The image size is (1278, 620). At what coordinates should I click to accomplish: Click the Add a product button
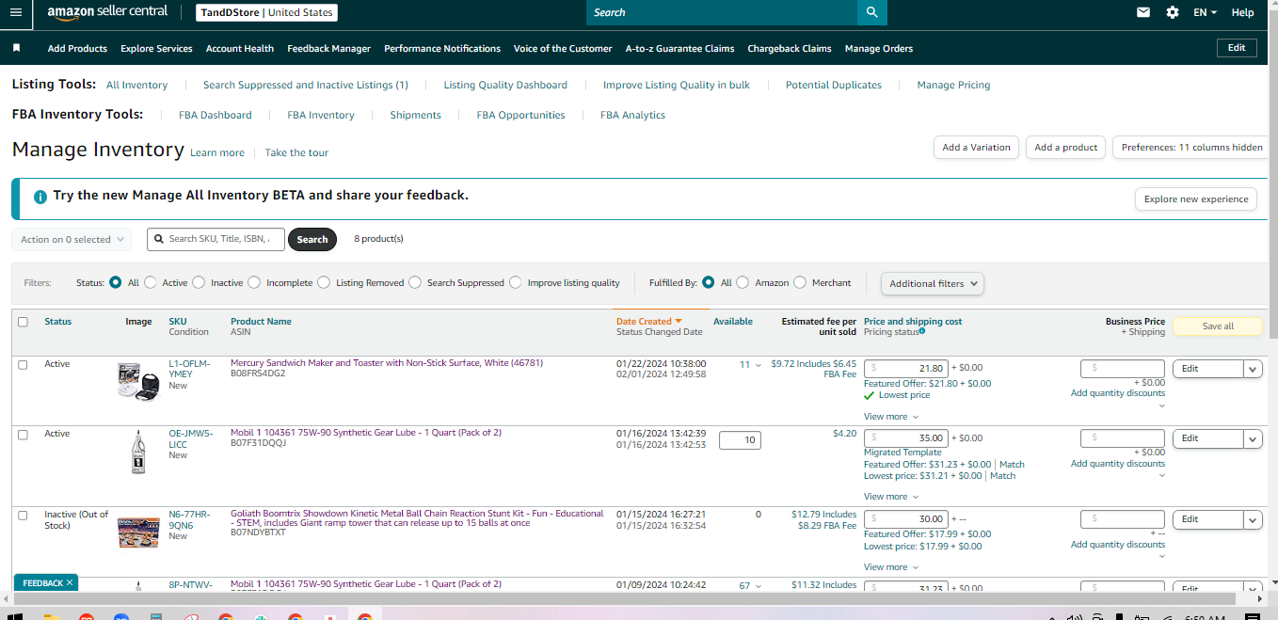tap(1066, 147)
